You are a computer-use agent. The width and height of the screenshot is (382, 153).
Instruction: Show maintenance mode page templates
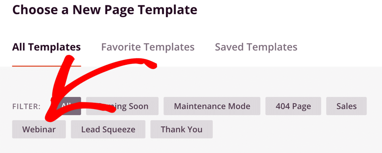[212, 106]
